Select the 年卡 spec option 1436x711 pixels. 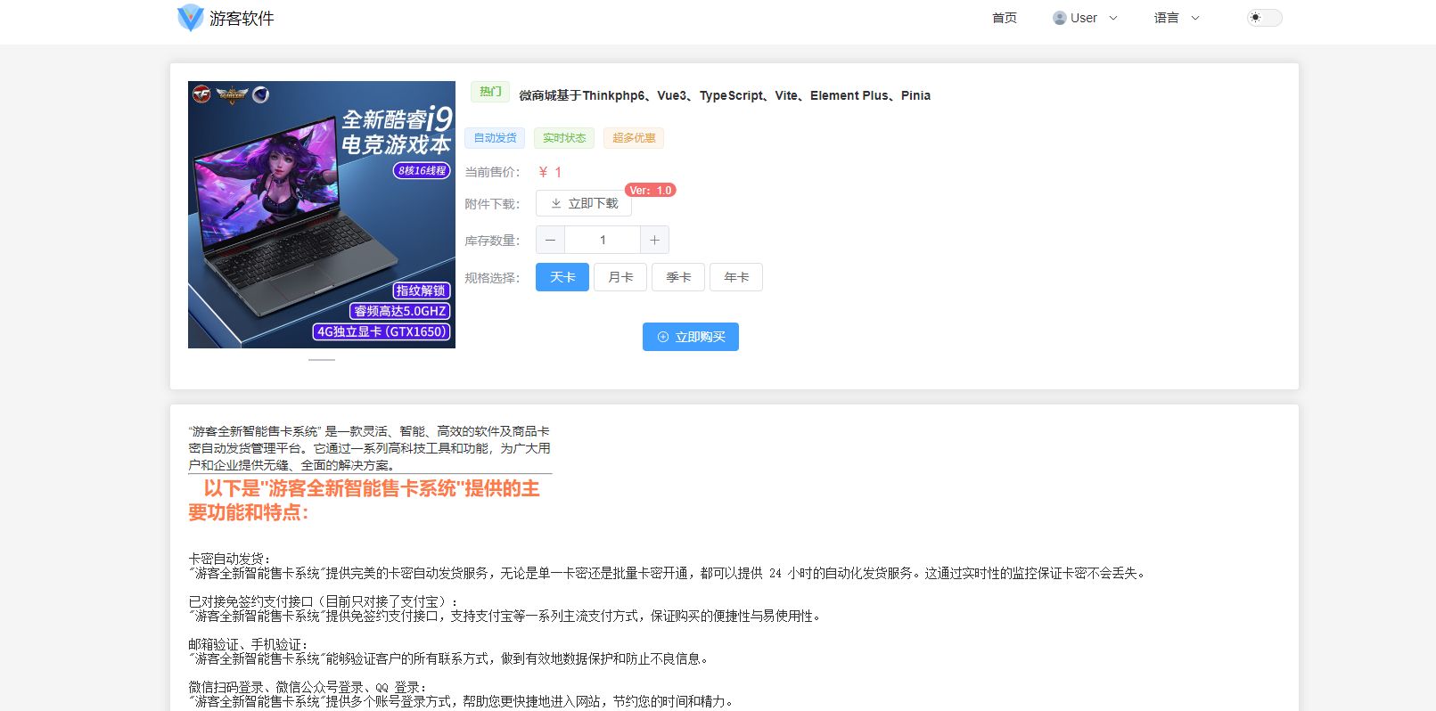pyautogui.click(x=736, y=277)
